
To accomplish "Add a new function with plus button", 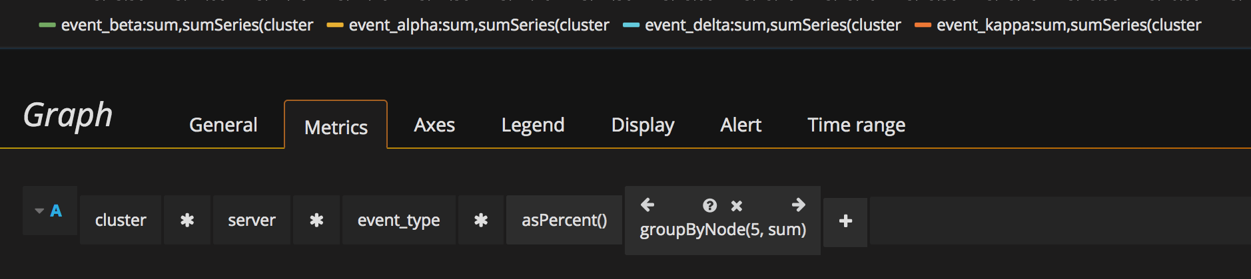I will coord(845,221).
